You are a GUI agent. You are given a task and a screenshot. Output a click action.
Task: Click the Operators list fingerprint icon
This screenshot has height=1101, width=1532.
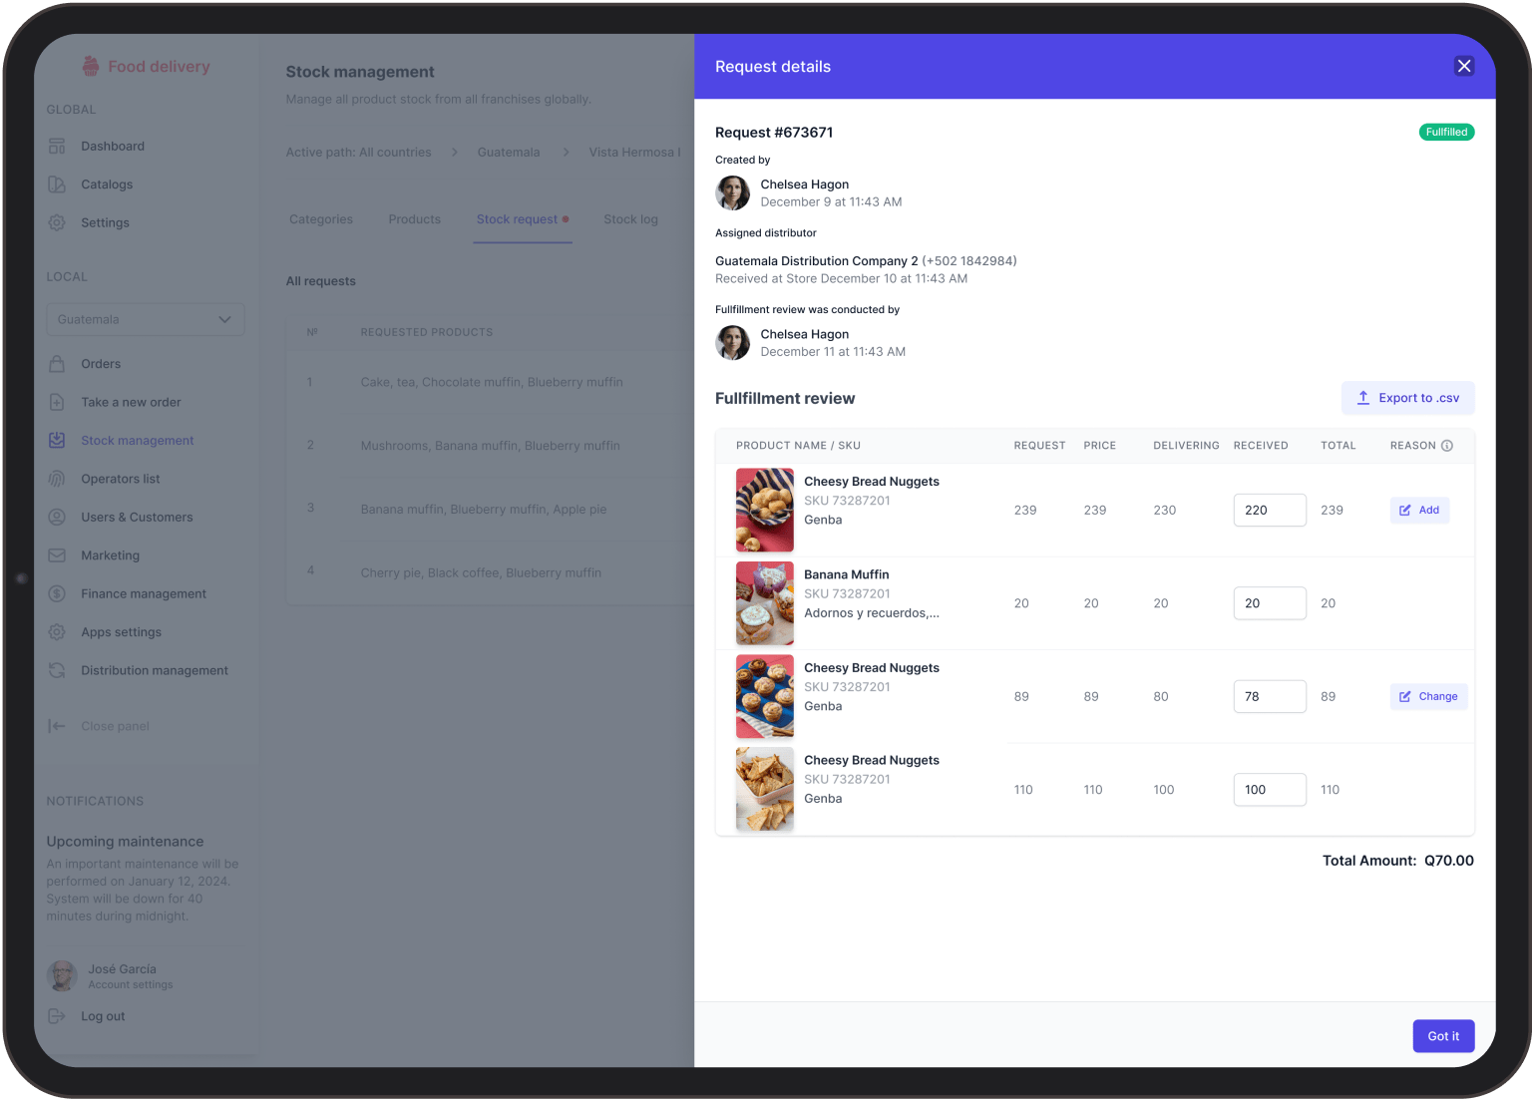57,479
